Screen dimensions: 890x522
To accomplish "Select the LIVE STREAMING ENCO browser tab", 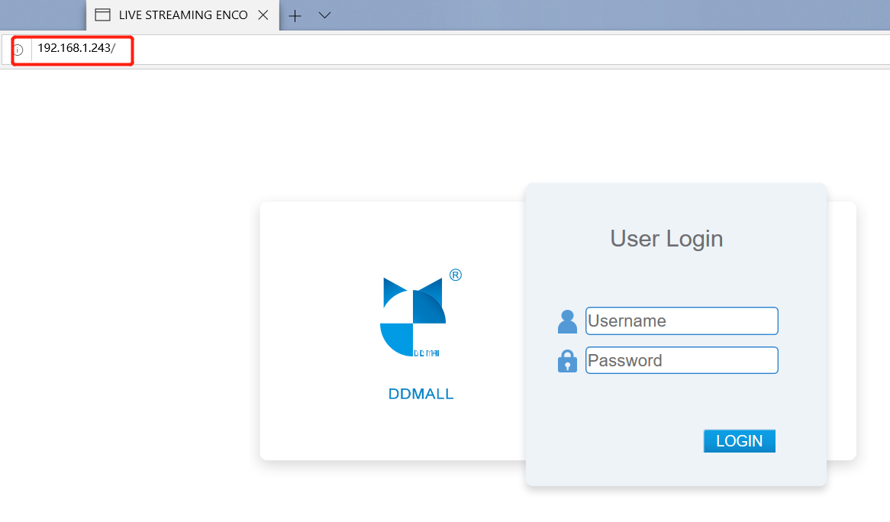I will click(182, 15).
